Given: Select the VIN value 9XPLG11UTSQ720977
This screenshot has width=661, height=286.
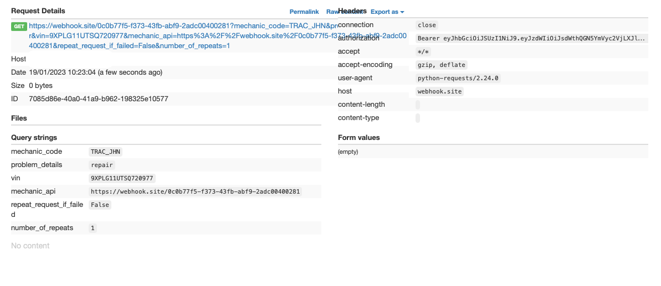Looking at the screenshot, I should point(122,178).
